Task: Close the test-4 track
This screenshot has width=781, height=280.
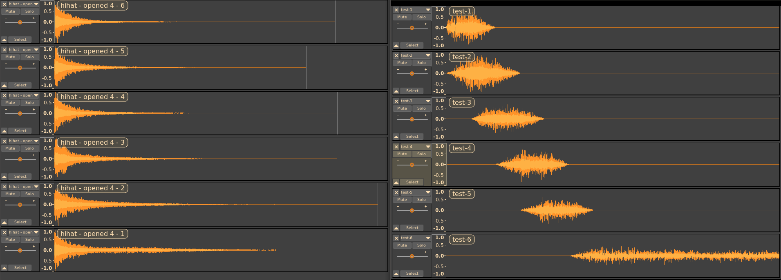Action: click(x=396, y=147)
